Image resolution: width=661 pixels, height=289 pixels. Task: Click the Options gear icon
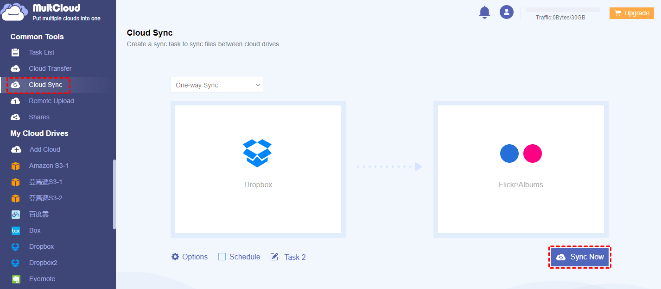click(x=175, y=257)
